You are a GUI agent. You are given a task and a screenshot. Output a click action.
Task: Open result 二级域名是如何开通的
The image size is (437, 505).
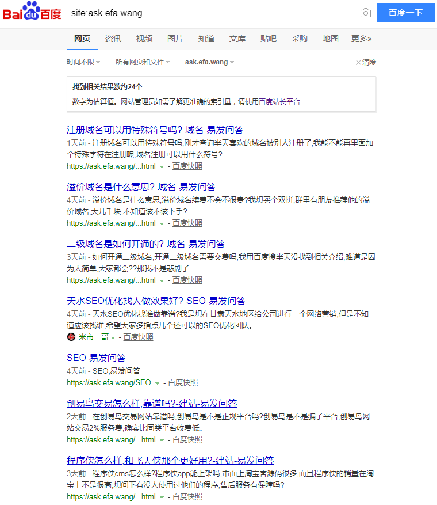[x=146, y=244]
